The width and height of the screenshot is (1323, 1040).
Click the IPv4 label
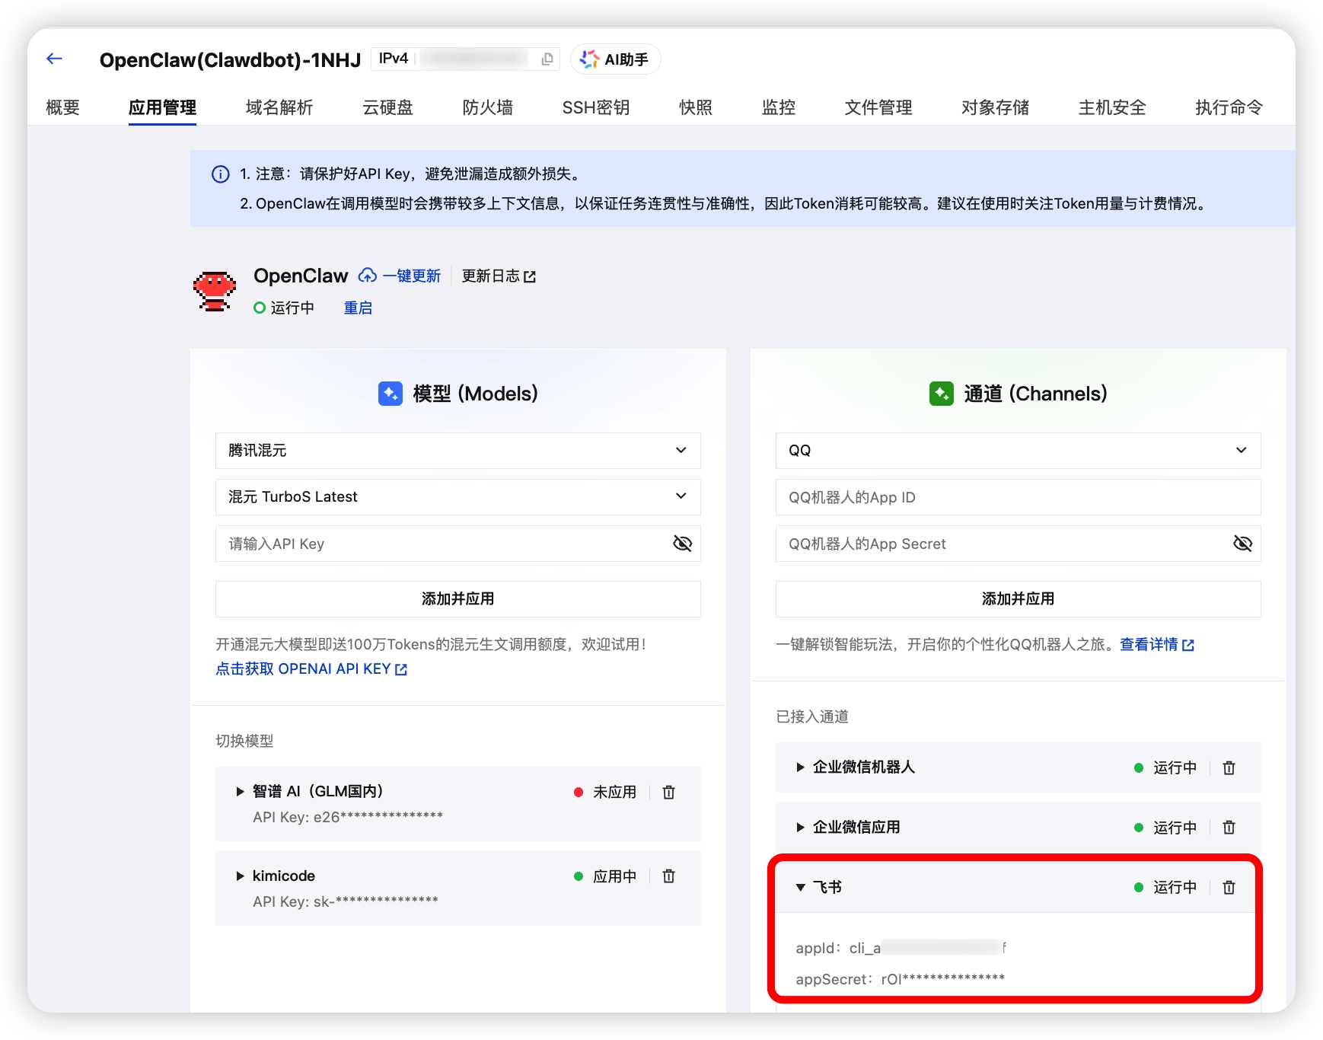pos(394,59)
